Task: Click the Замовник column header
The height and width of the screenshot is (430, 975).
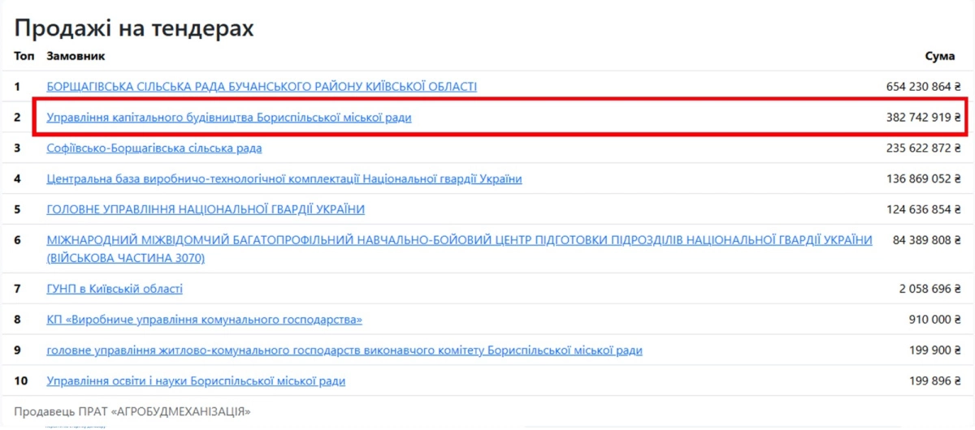Action: 76,56
